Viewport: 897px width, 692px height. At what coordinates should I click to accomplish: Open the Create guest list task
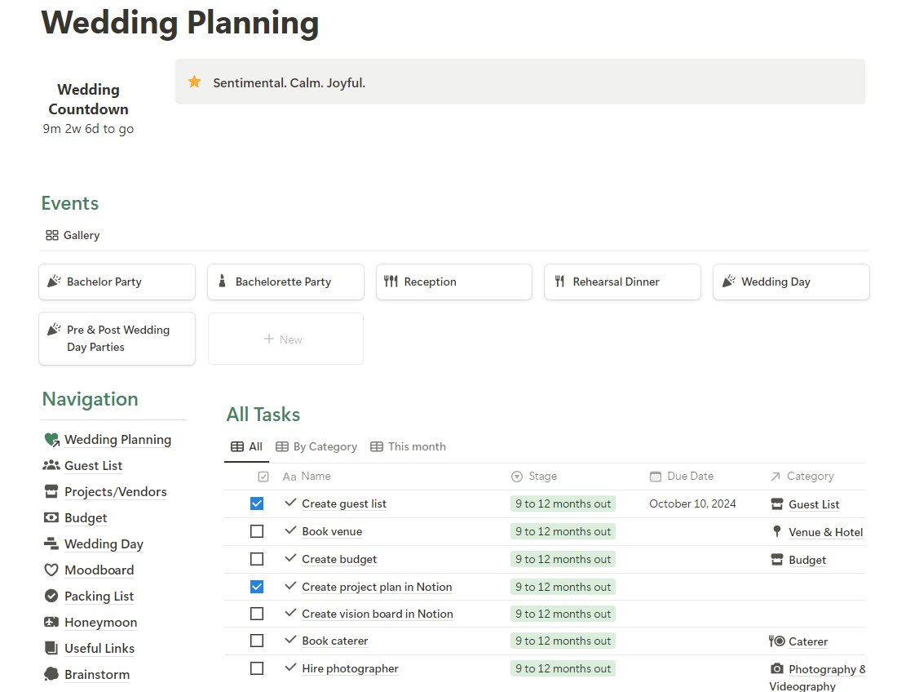[x=344, y=503]
